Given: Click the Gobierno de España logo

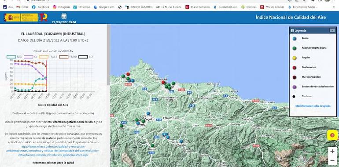Looking at the screenshot, I should click(x=21, y=18).
